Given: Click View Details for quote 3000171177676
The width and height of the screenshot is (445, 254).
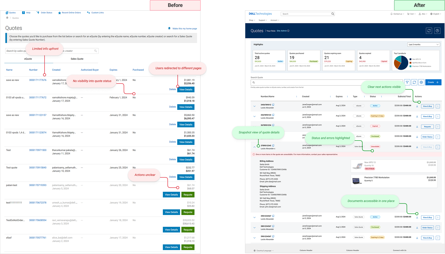Looking at the screenshot, I should pos(186,90).
